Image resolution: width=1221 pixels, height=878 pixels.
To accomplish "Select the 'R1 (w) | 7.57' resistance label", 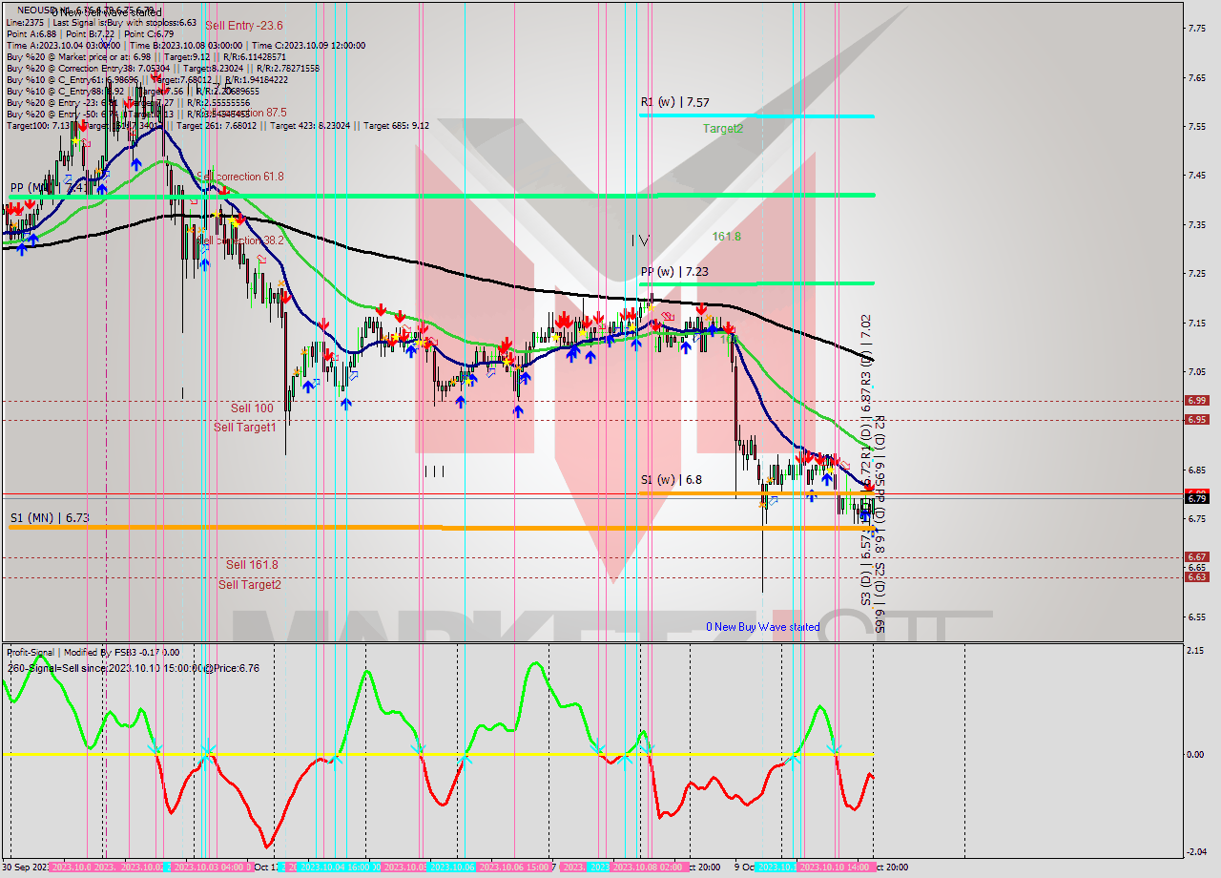I will [x=674, y=102].
